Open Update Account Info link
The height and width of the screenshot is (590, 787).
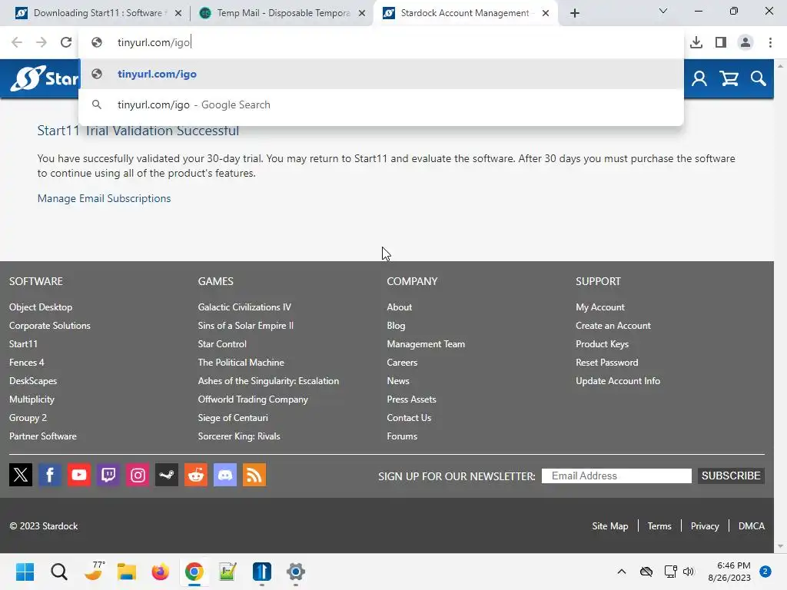(618, 381)
